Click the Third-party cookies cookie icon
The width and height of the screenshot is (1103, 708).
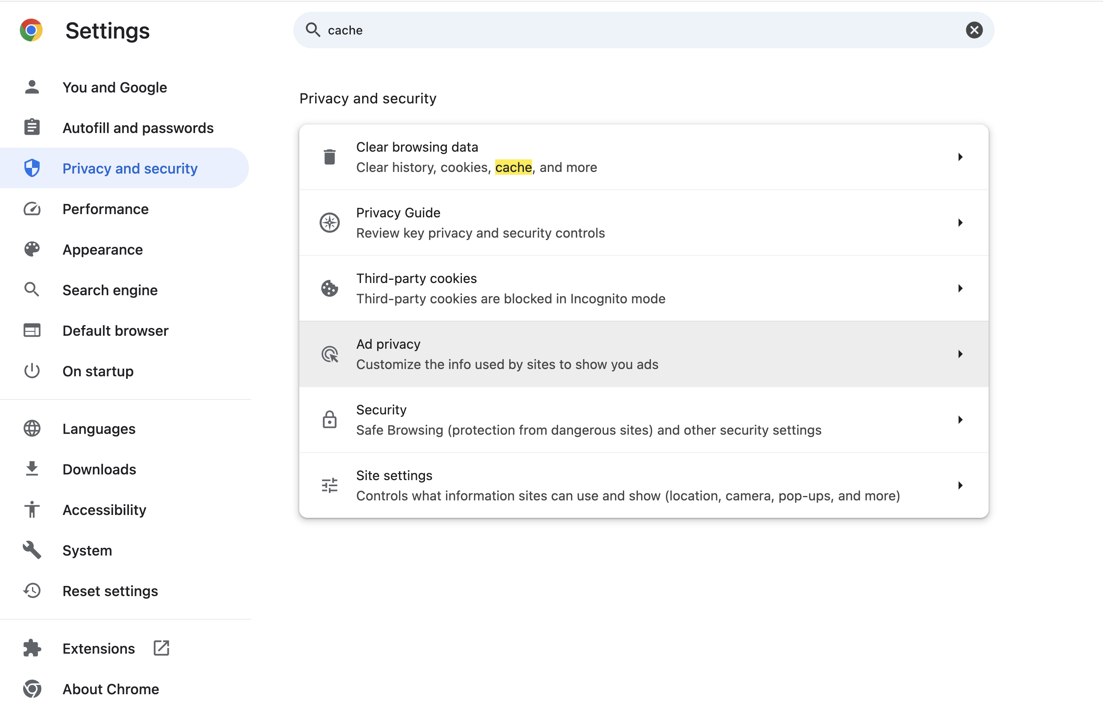[329, 288]
